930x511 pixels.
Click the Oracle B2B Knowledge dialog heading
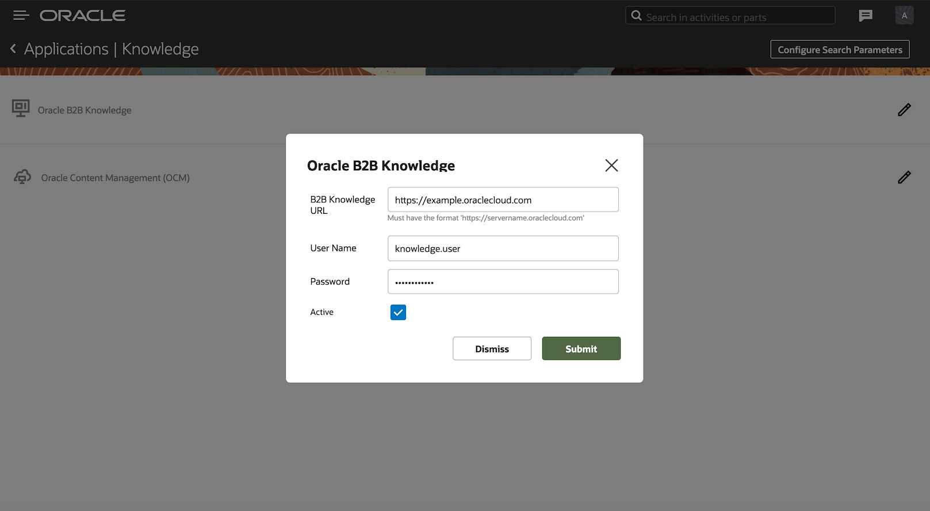[381, 166]
